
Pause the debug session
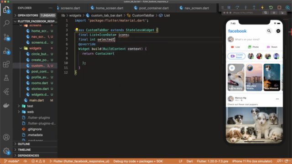click(229, 7)
